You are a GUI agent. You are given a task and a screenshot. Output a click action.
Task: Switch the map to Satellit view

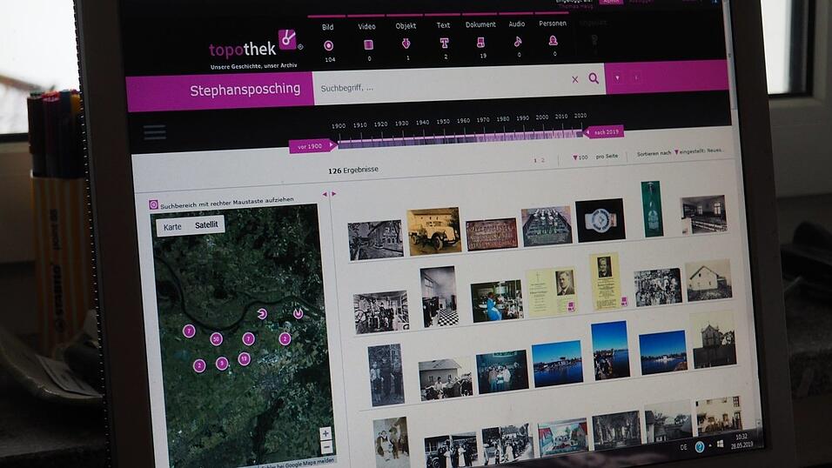pyautogui.click(x=206, y=225)
